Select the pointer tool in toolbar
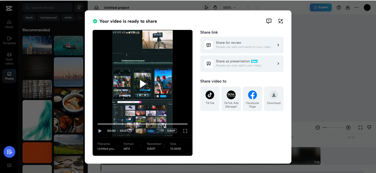The image size is (376, 173). [207, 8]
